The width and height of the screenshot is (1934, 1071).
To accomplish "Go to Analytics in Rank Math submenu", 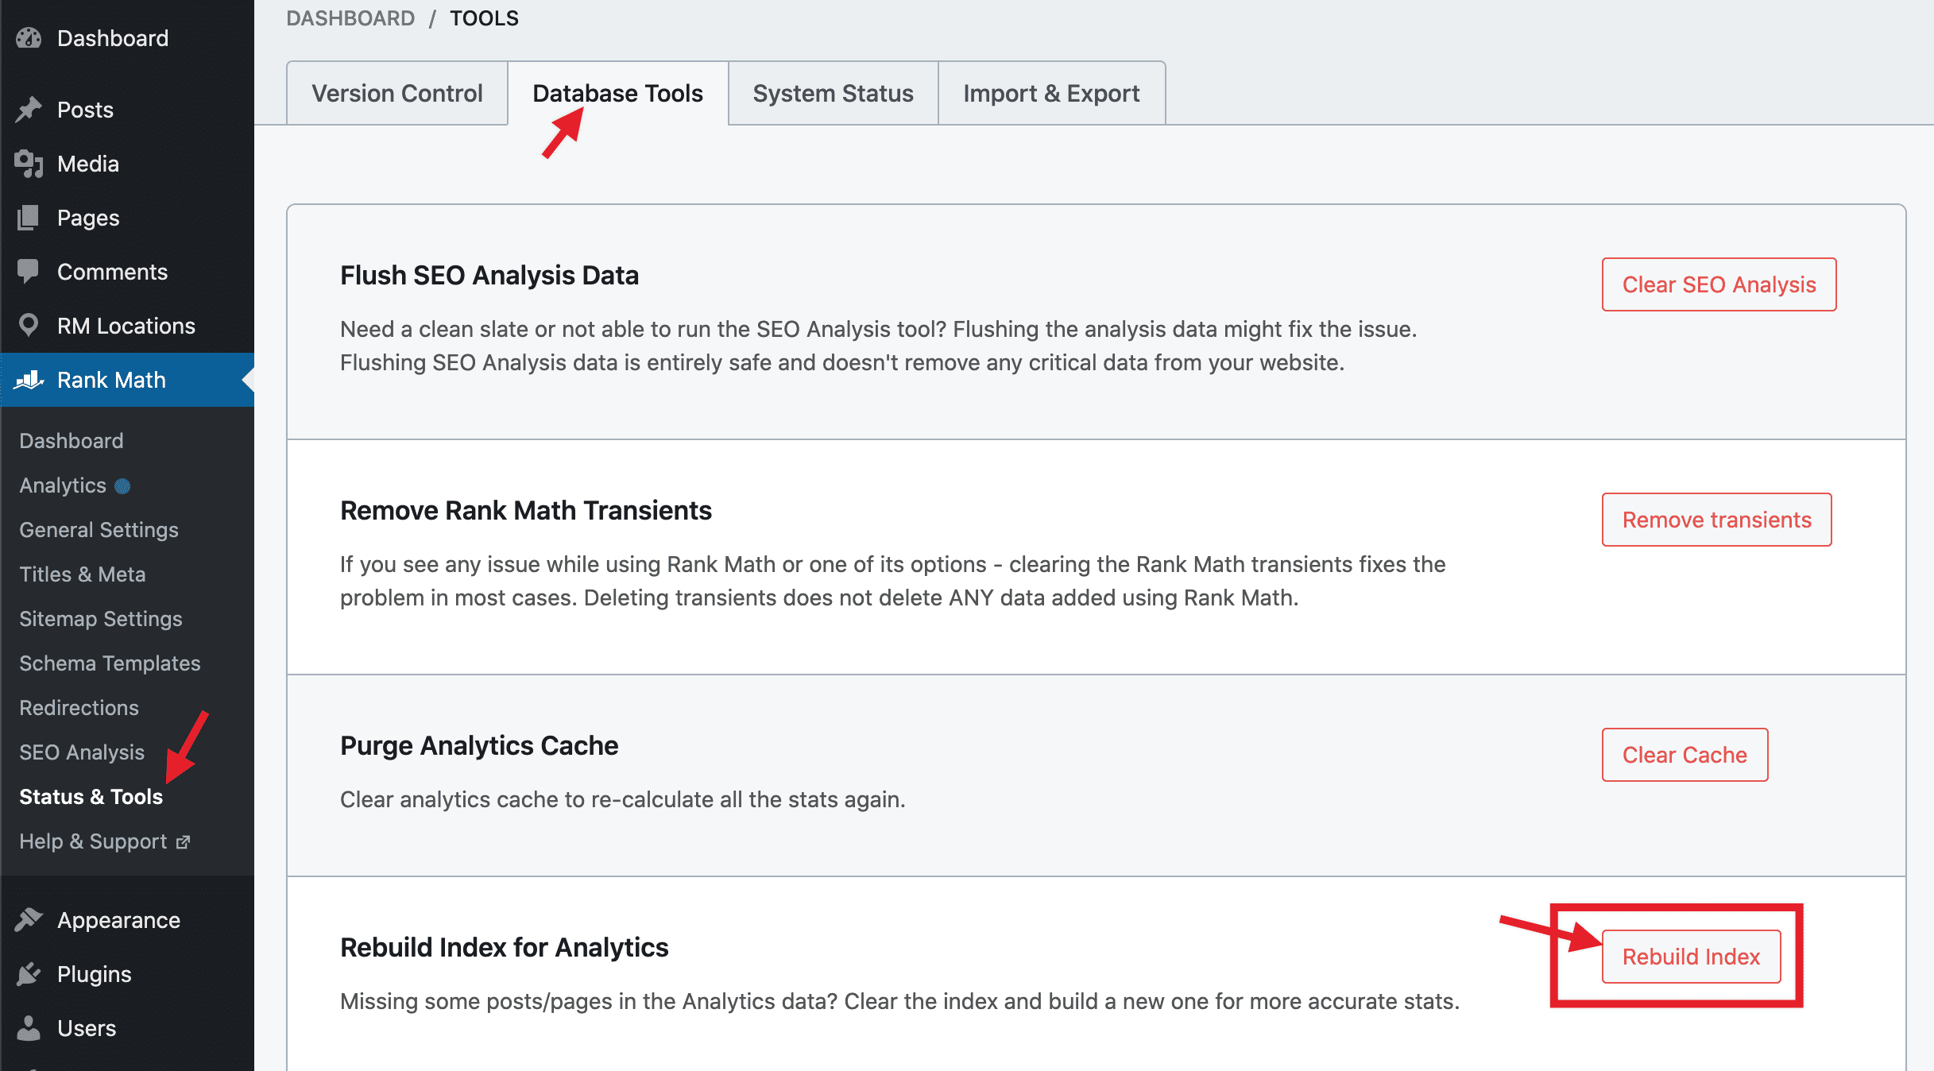I will 63,485.
